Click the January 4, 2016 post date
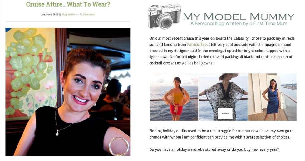Viewport: 305px width, 161px height. pyautogui.click(x=50, y=14)
